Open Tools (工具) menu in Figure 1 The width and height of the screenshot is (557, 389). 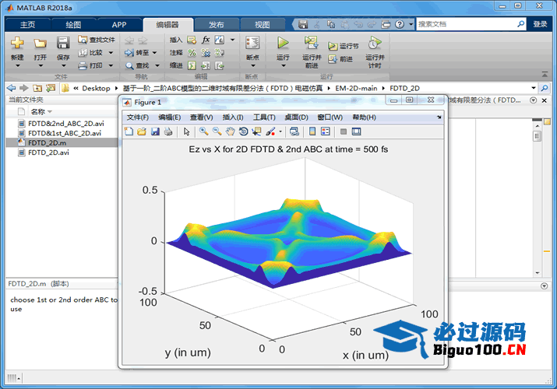click(x=264, y=117)
